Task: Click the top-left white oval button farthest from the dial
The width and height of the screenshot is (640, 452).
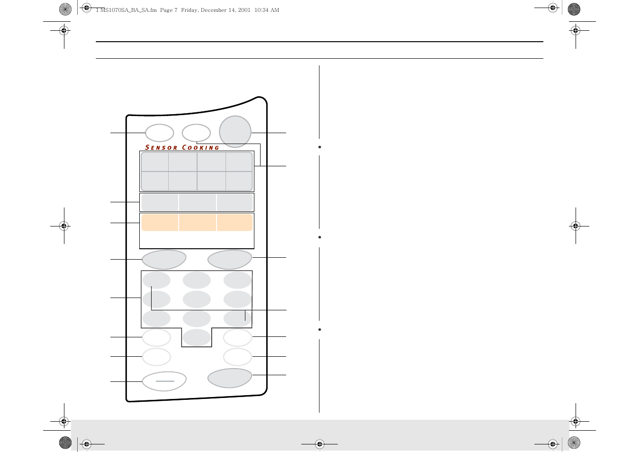Action: coord(159,133)
